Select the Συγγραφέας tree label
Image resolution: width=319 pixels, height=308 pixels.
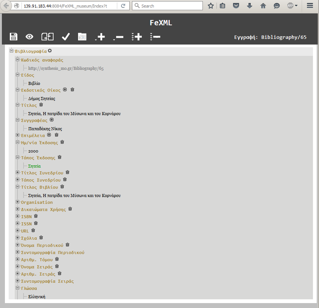pyautogui.click(x=34, y=120)
